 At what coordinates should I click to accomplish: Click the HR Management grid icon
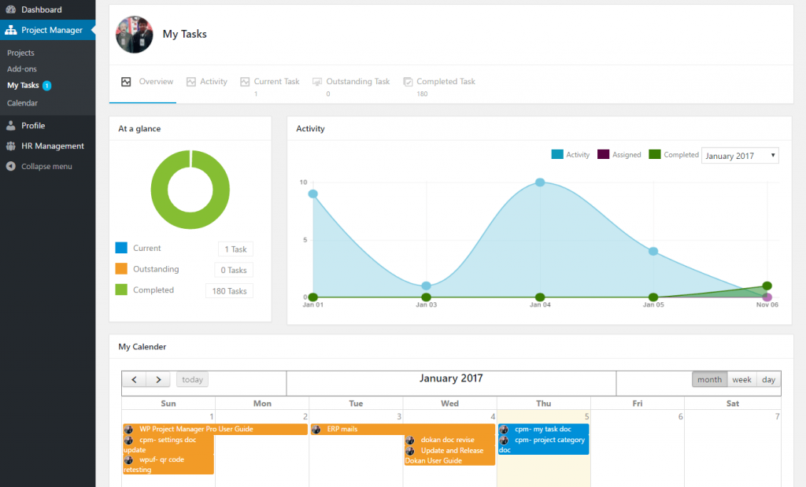click(x=11, y=146)
